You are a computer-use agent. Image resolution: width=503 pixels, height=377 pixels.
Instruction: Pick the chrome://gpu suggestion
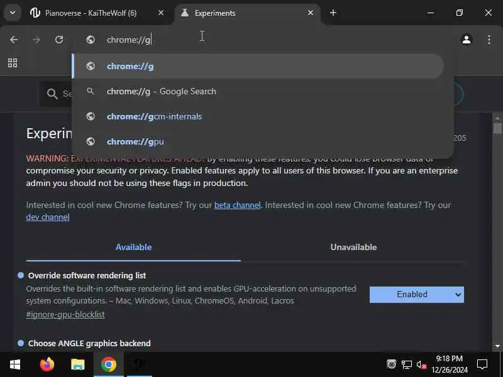pos(258,141)
